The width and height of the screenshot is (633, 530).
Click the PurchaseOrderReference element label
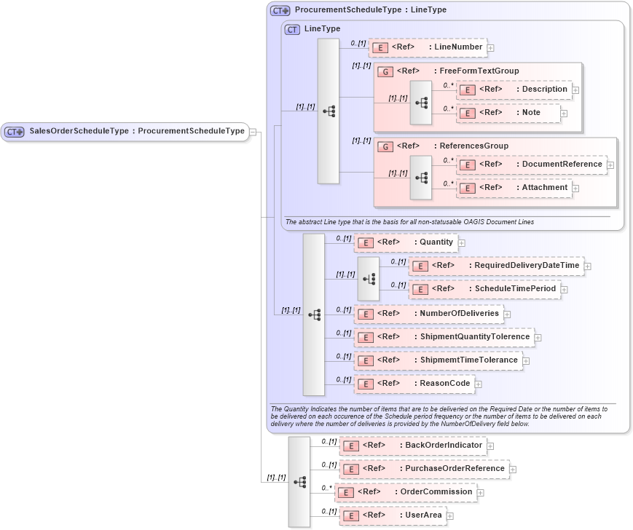tap(455, 468)
